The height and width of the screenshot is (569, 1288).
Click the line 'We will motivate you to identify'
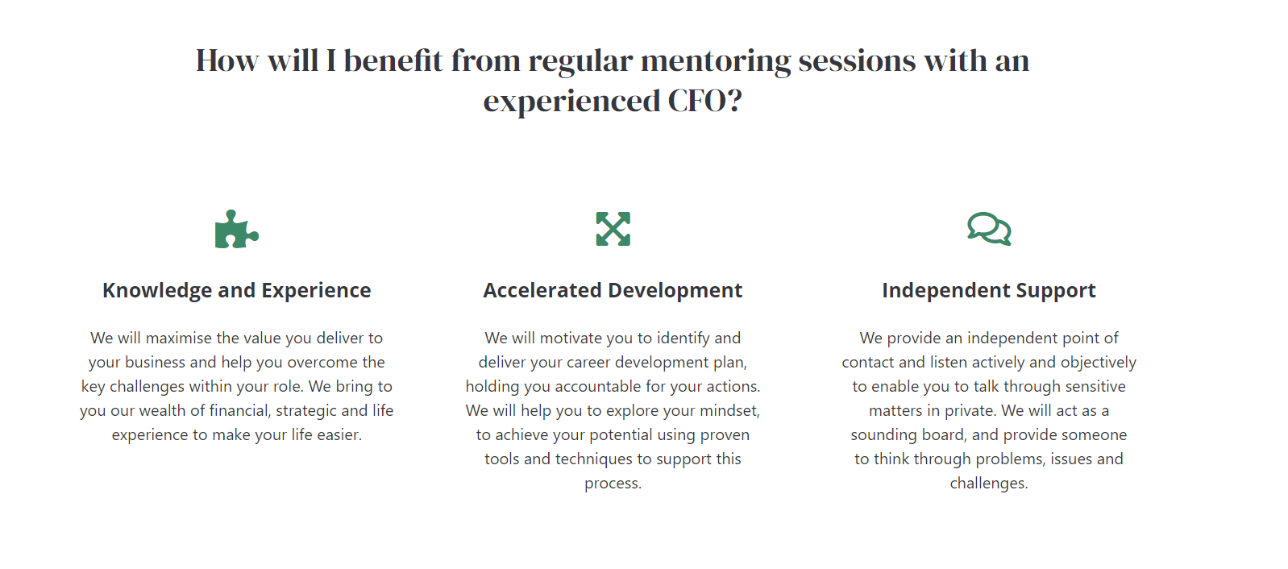(x=613, y=338)
